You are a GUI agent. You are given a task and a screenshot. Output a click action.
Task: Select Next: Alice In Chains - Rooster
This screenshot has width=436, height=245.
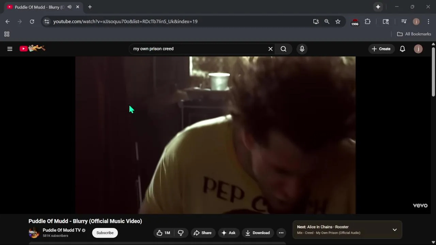coord(323,227)
